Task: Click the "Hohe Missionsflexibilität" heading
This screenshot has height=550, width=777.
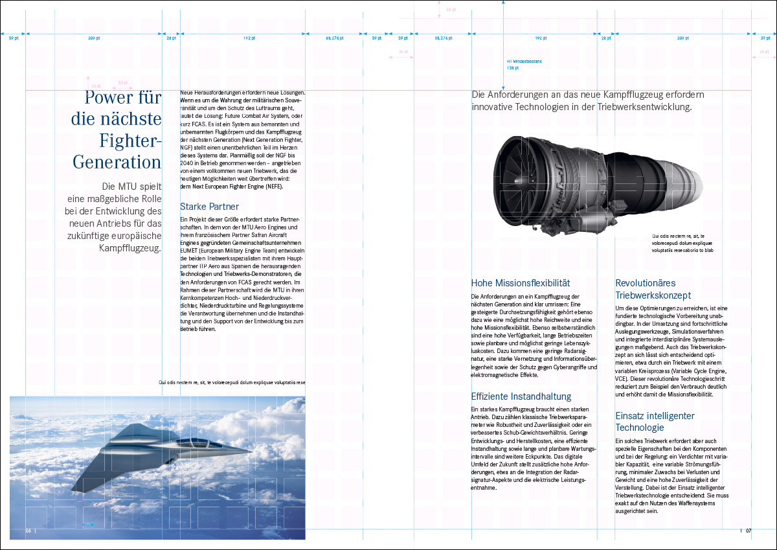Action: coord(521,283)
